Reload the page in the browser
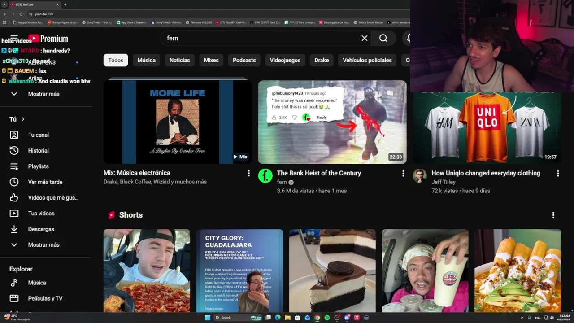 click(21, 14)
